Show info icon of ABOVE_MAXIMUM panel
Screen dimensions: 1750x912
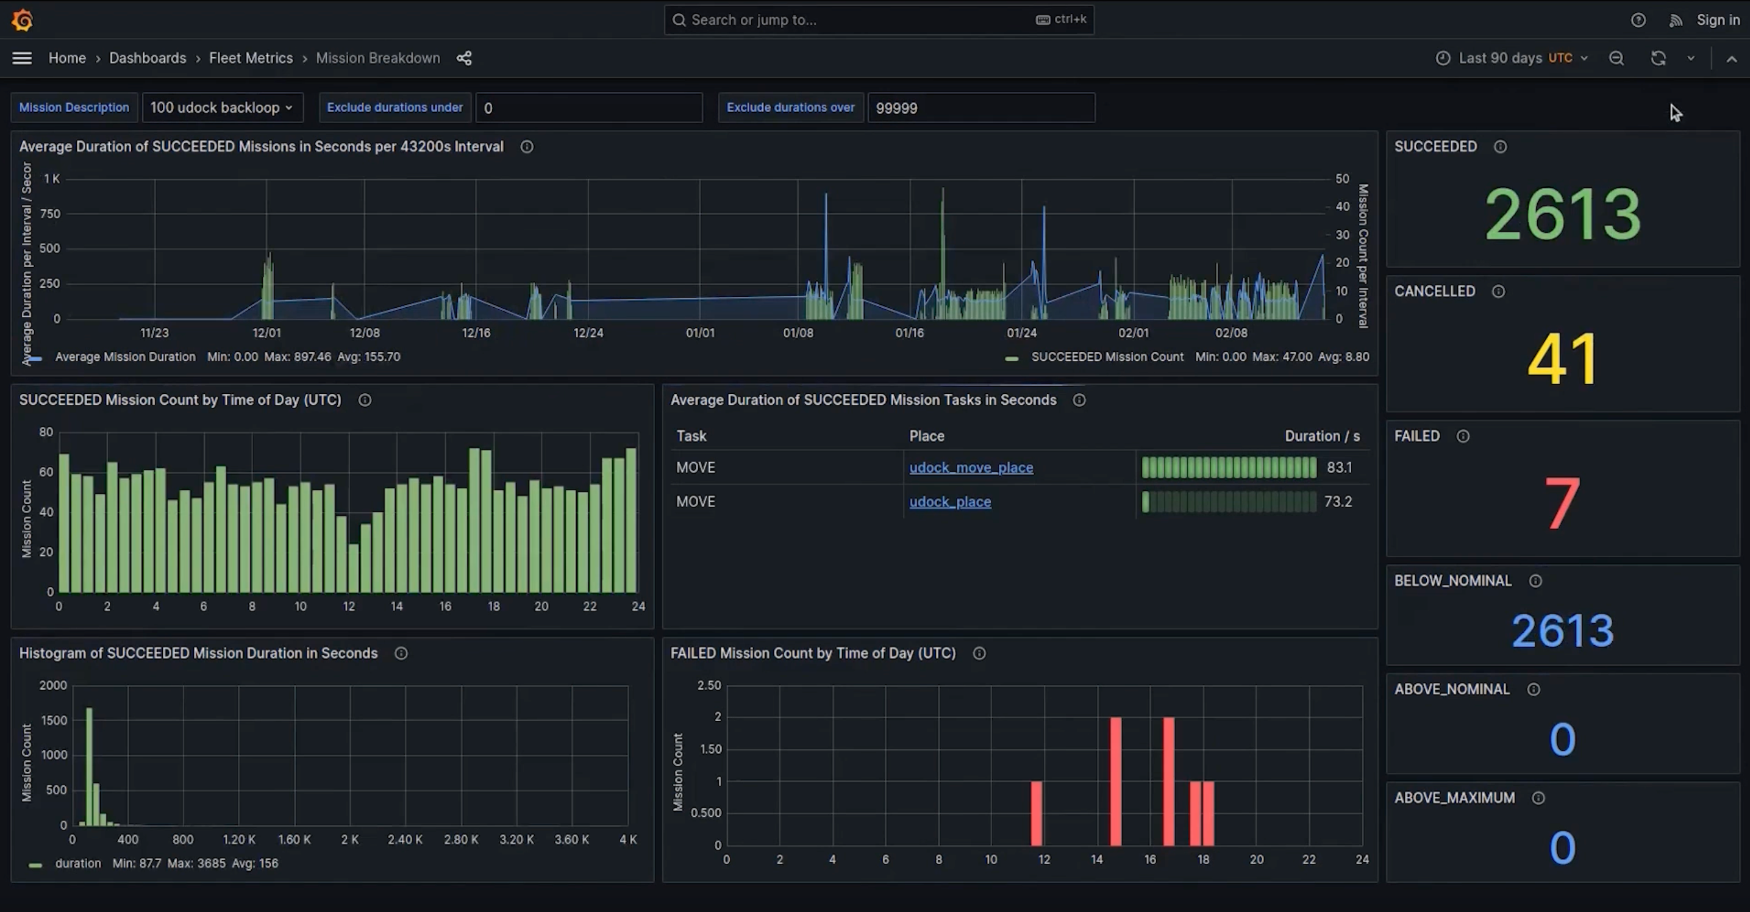pos(1538,798)
